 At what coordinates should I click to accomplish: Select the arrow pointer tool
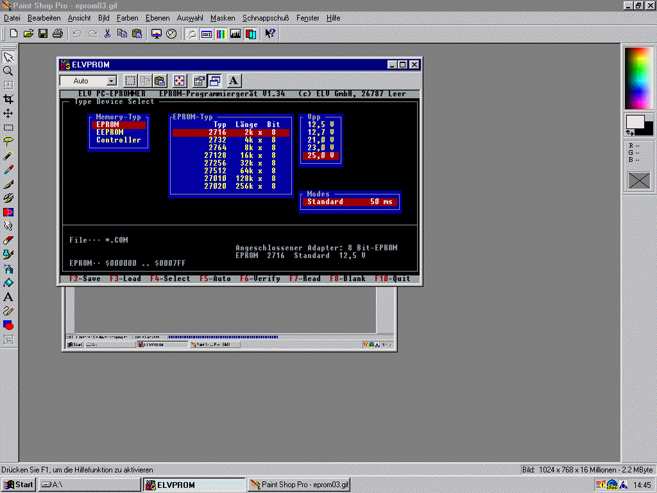point(8,57)
